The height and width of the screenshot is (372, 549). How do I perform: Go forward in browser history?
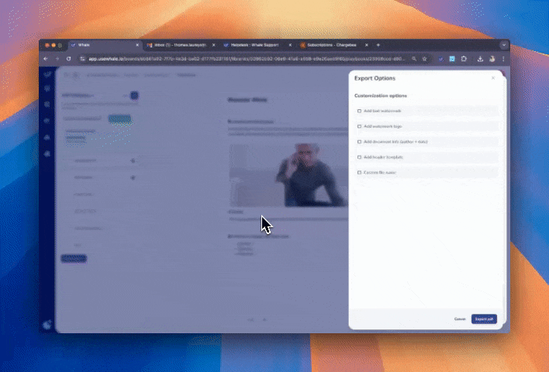[57, 59]
